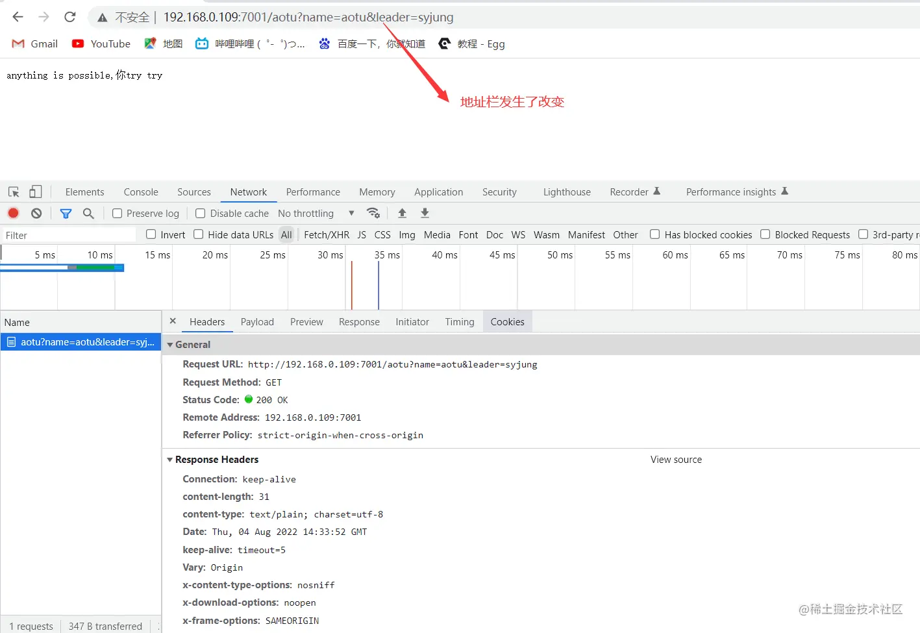
Task: Switch to the Elements tab
Action: (x=84, y=192)
